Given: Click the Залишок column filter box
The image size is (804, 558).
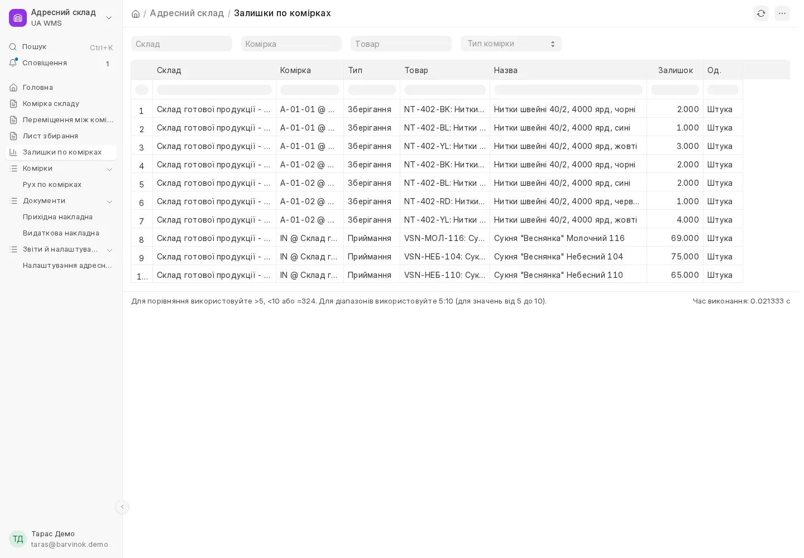Looking at the screenshot, I should tap(674, 90).
